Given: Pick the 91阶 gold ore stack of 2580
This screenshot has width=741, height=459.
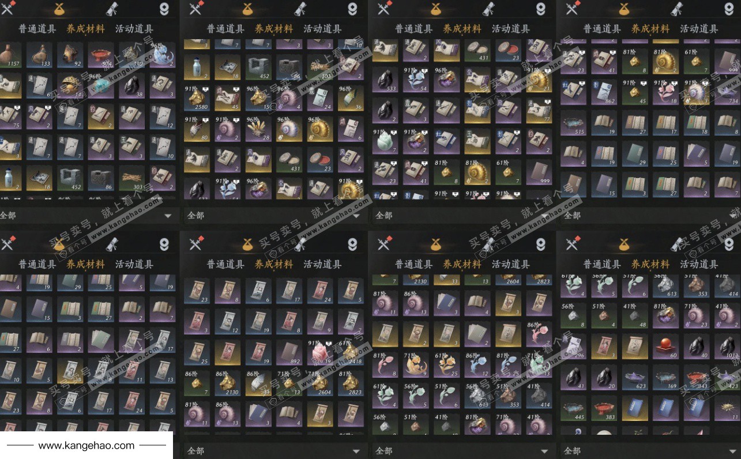Looking at the screenshot, I should 197,98.
